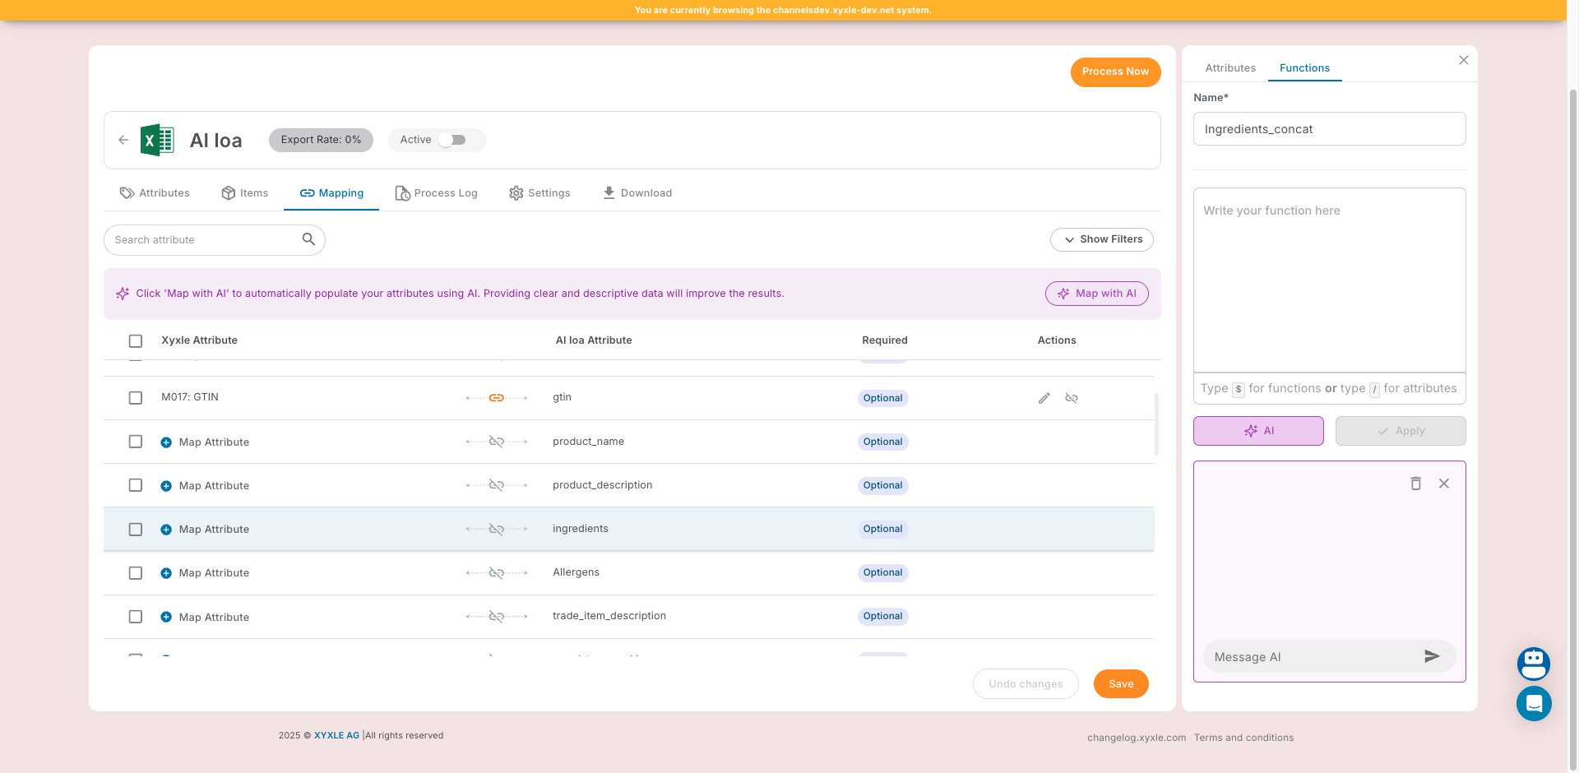Expand the Show Filters dropdown

1101,239
